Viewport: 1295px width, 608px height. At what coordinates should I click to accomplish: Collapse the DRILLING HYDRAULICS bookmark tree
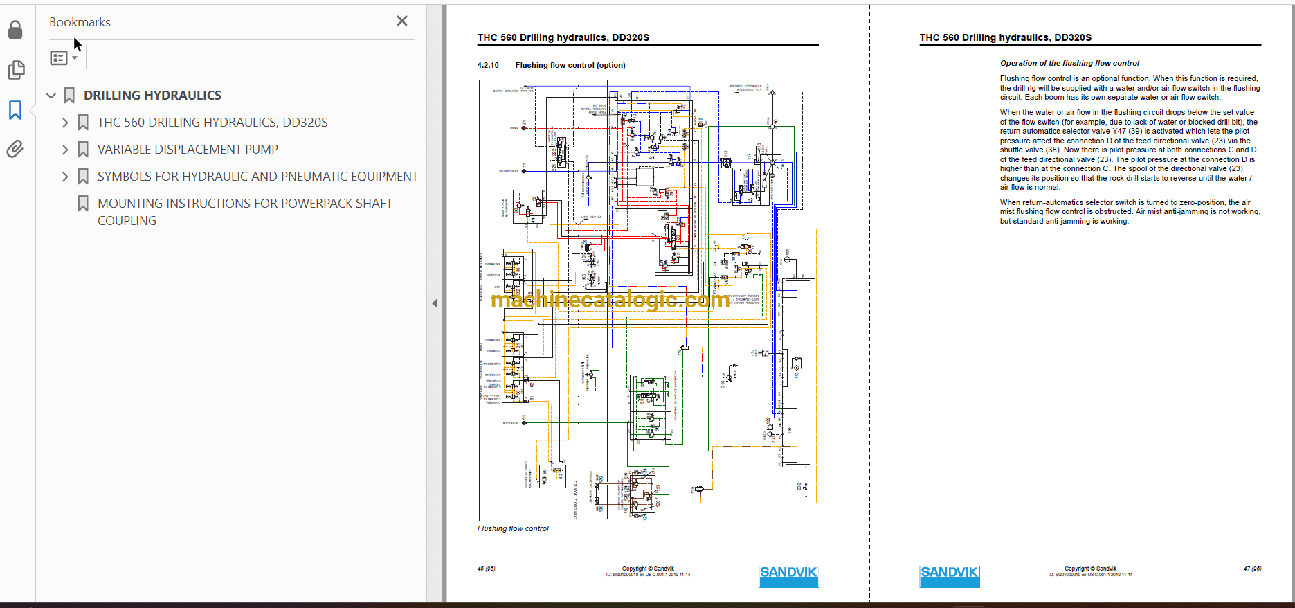(51, 96)
